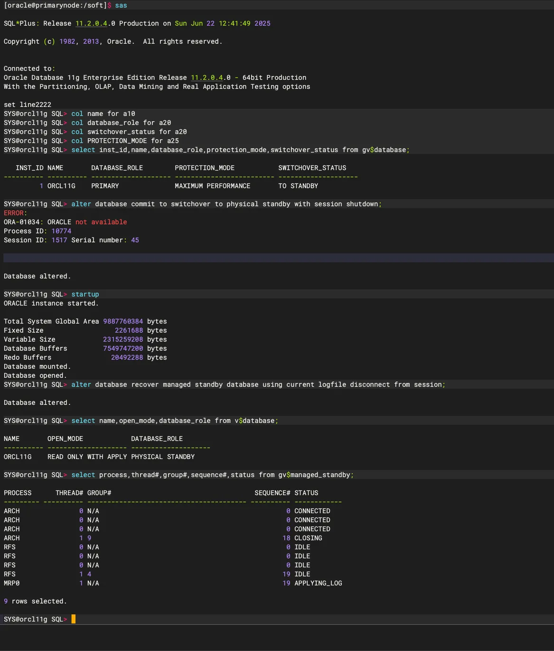Select the PROTECTION_MODE column header

[x=205, y=168]
